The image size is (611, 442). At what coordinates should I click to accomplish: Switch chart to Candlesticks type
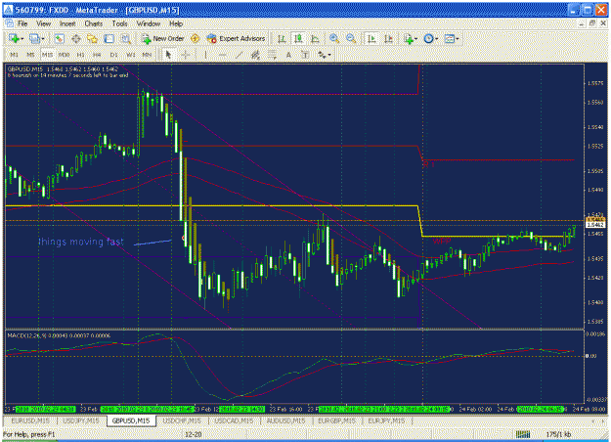[298, 38]
